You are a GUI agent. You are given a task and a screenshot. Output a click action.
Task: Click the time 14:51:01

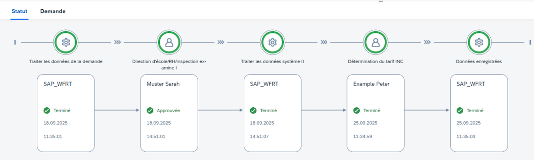point(156,136)
